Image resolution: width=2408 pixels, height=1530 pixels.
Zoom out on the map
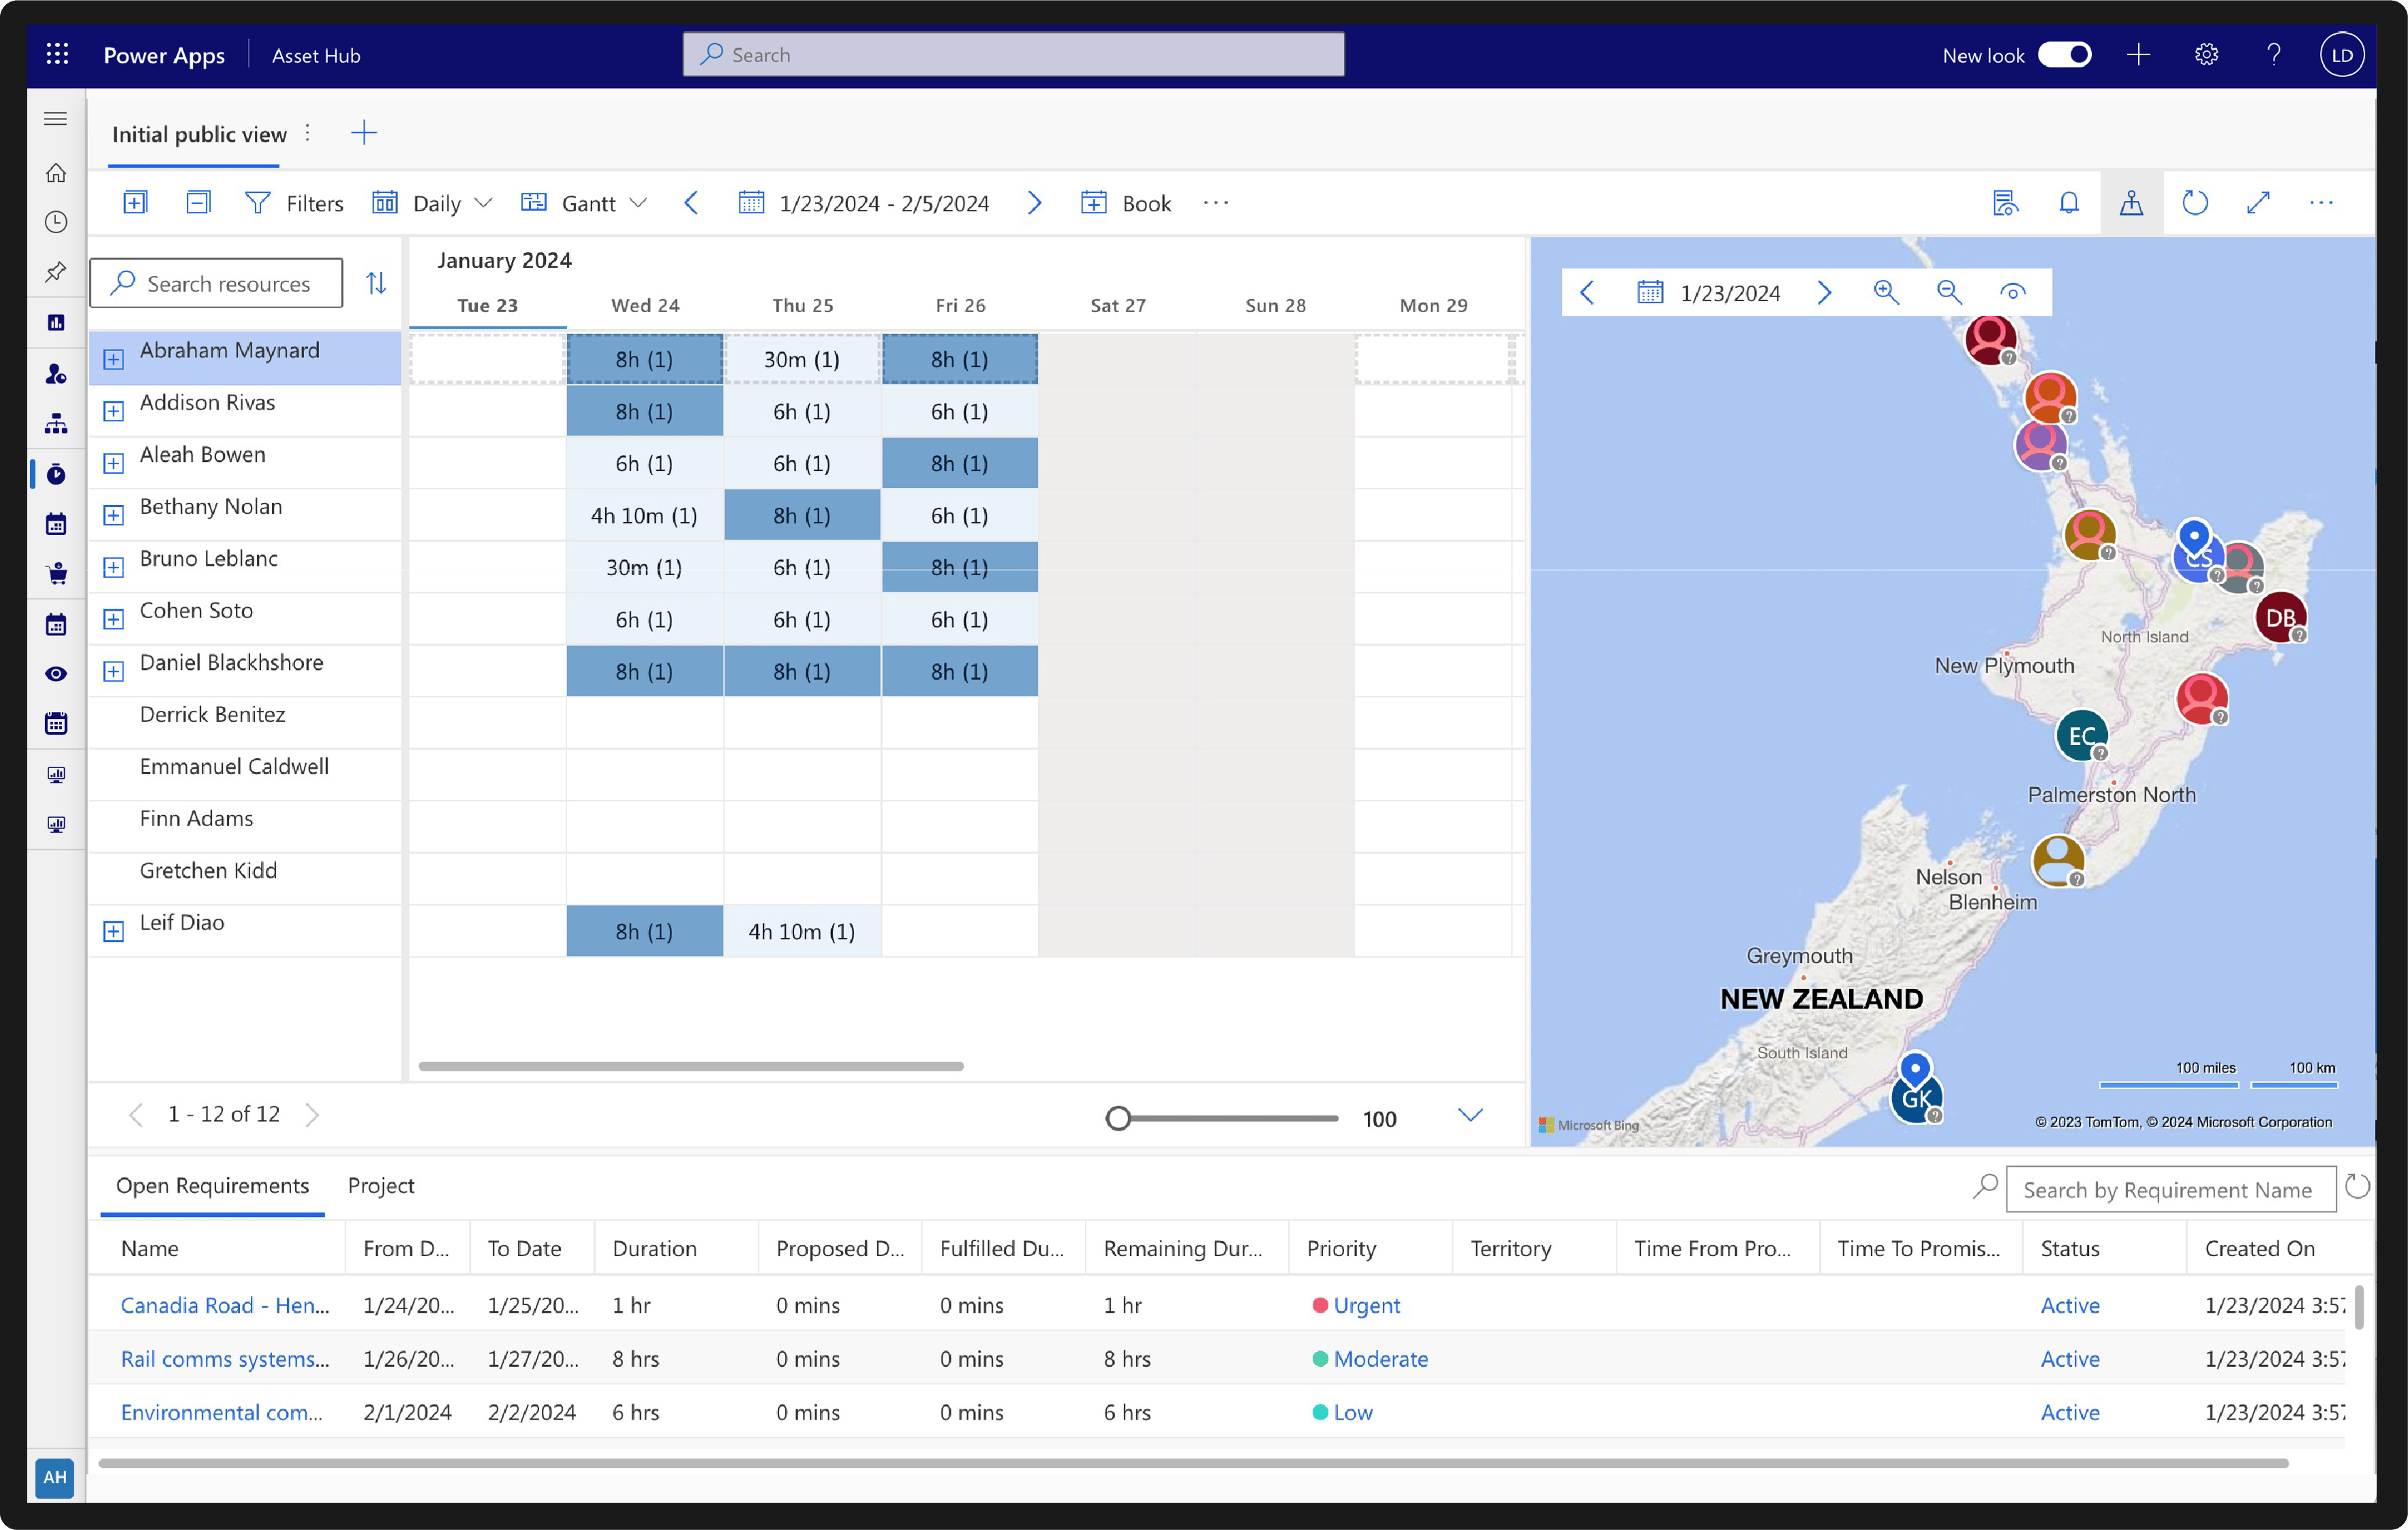coord(1949,292)
